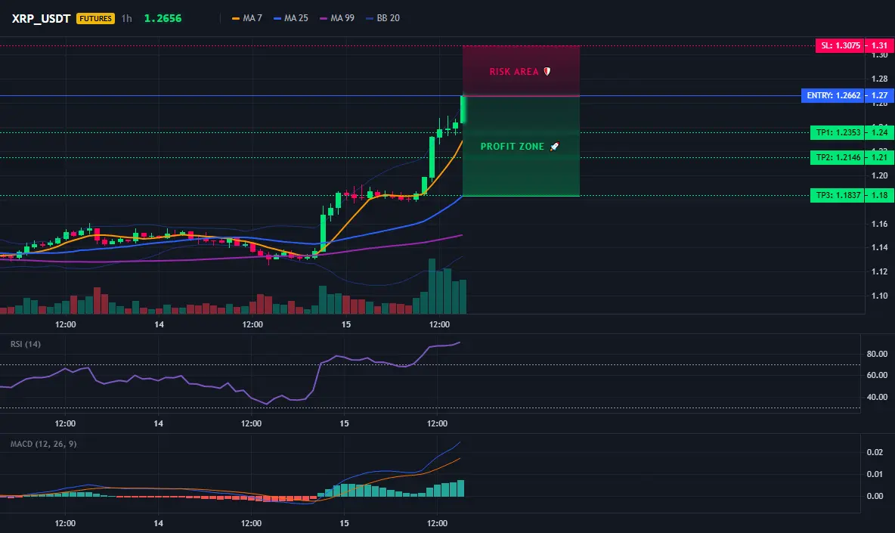Screen dimensions: 895x533
Task: Click the shield icon beside RISK AREA
Action: coord(547,71)
